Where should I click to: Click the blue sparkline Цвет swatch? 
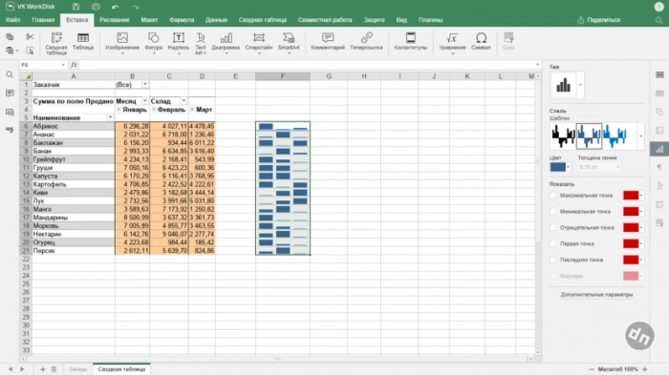[557, 167]
